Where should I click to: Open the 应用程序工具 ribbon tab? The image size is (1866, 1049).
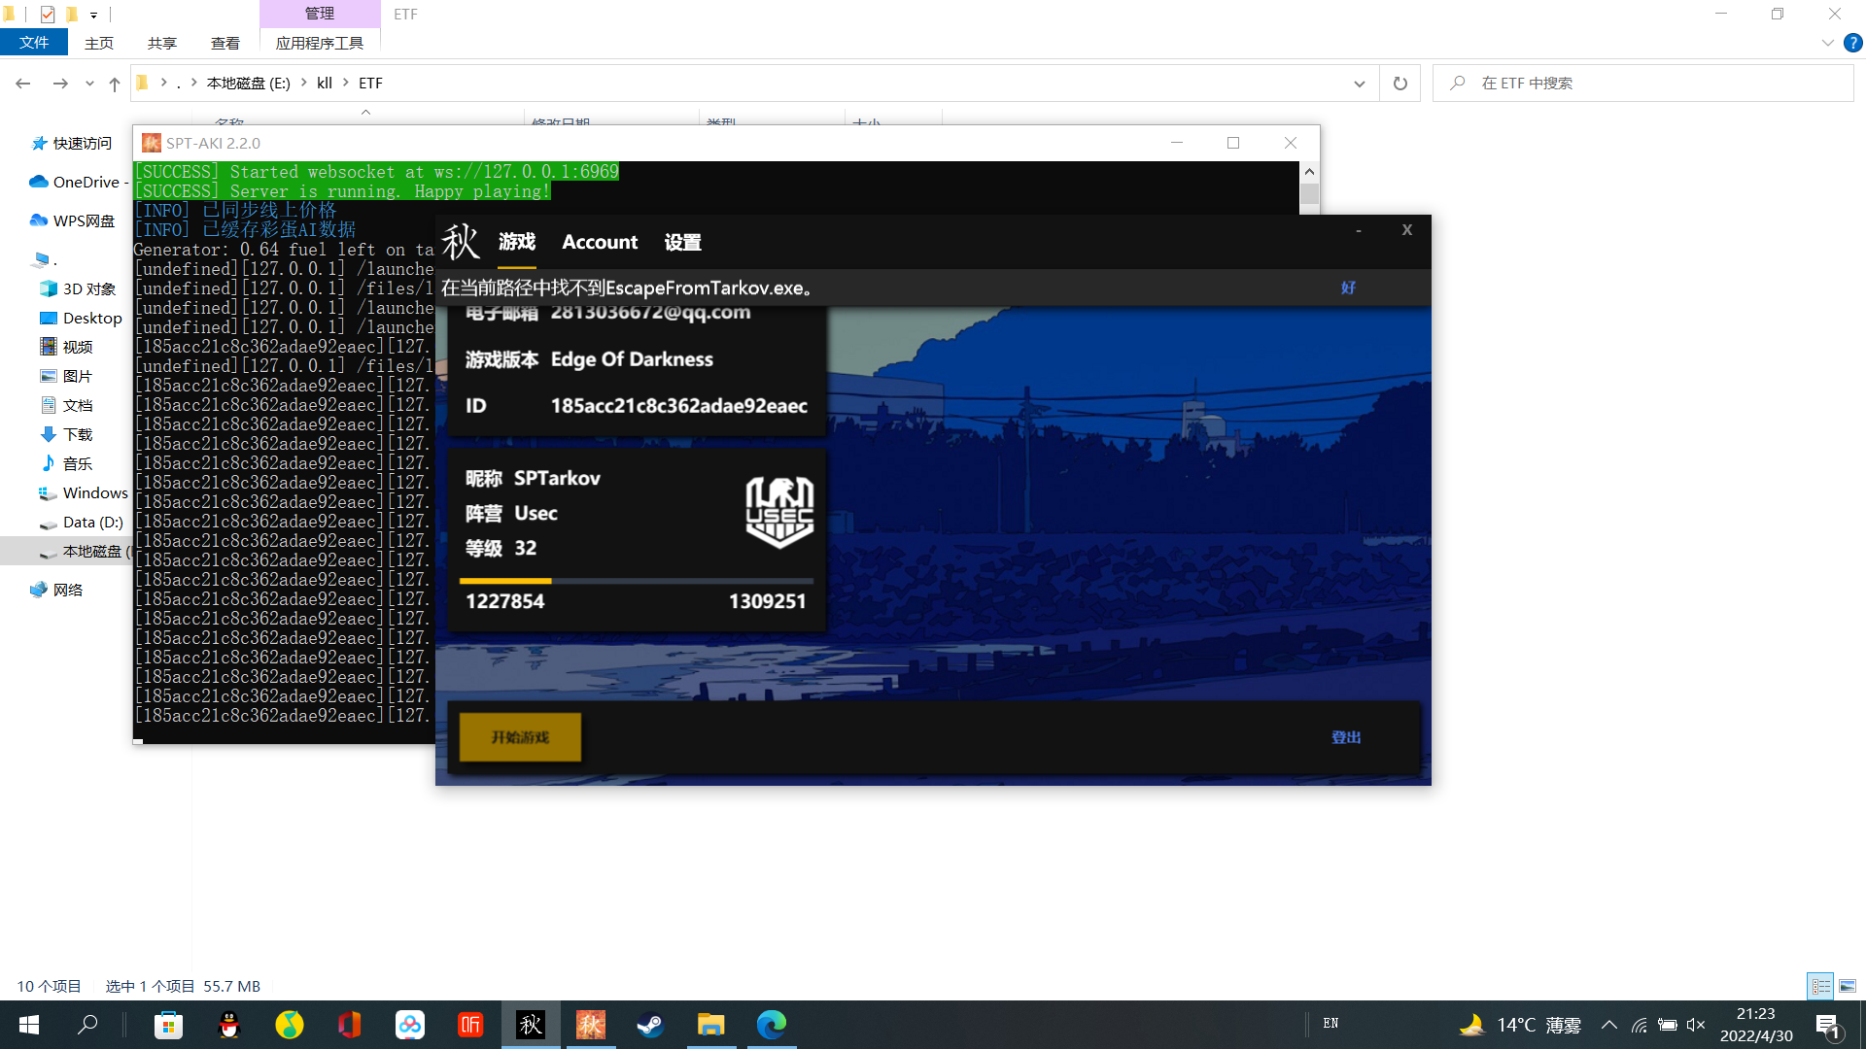(x=320, y=43)
